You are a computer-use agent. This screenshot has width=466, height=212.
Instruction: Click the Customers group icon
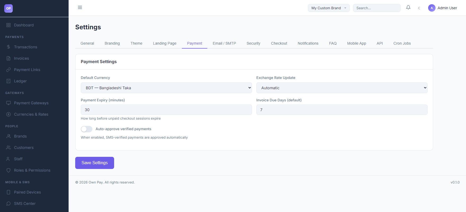click(x=8, y=148)
